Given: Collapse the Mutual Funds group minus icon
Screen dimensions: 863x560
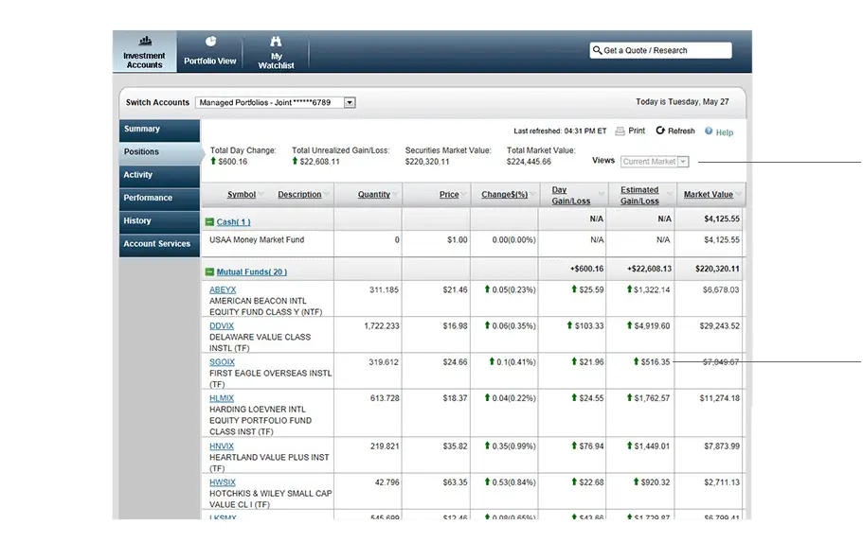Looking at the screenshot, I should coord(209,272).
